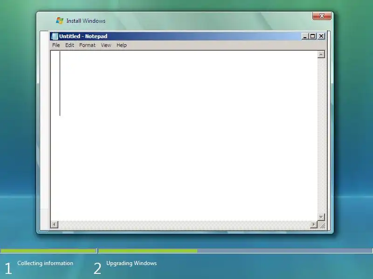Minimize the Notepad window
This screenshot has width=373, height=279.
point(305,36)
